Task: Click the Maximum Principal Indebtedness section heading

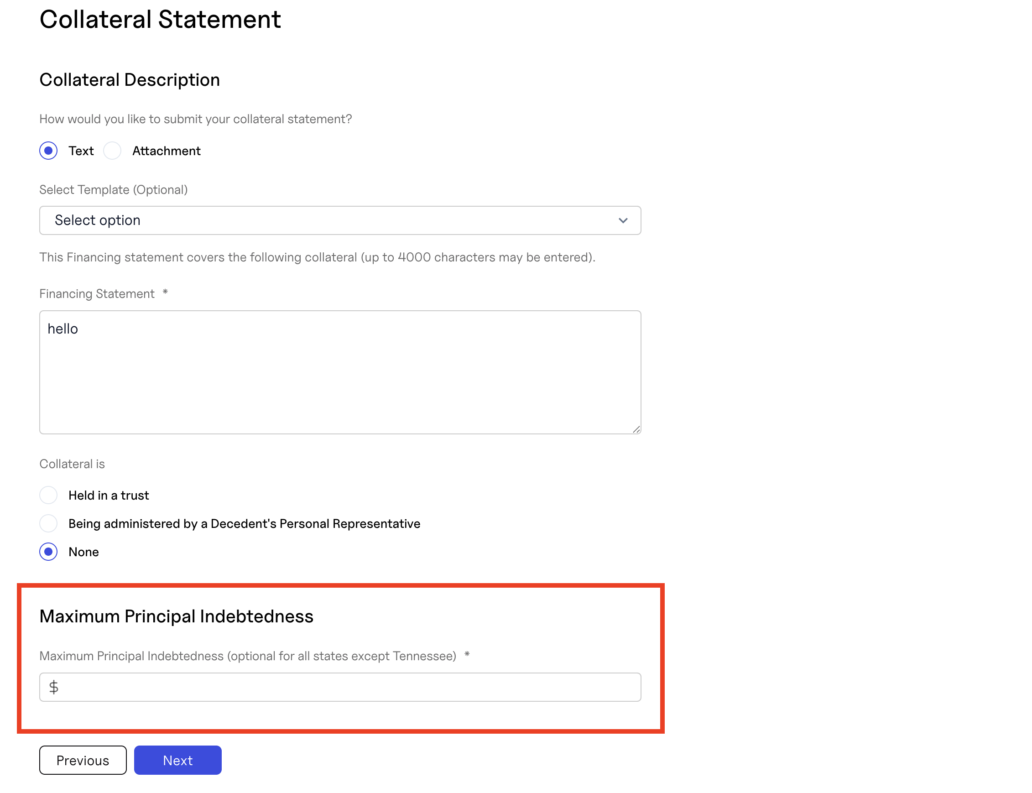Action: (176, 616)
